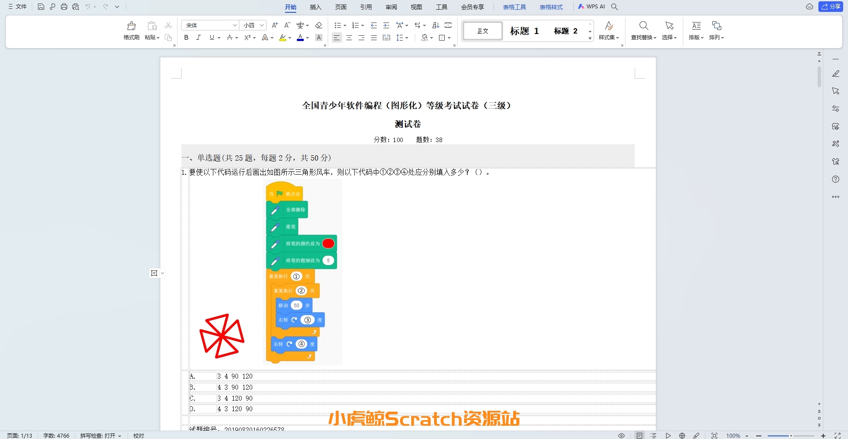
Task: Set paragraph to center align
Action: coord(349,38)
